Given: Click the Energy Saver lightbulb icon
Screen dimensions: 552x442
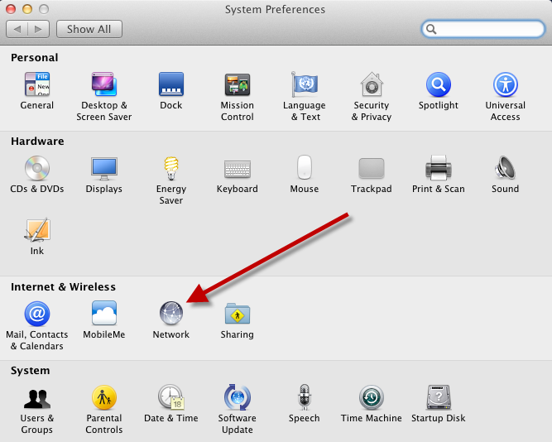Looking at the screenshot, I should pyautogui.click(x=171, y=169).
